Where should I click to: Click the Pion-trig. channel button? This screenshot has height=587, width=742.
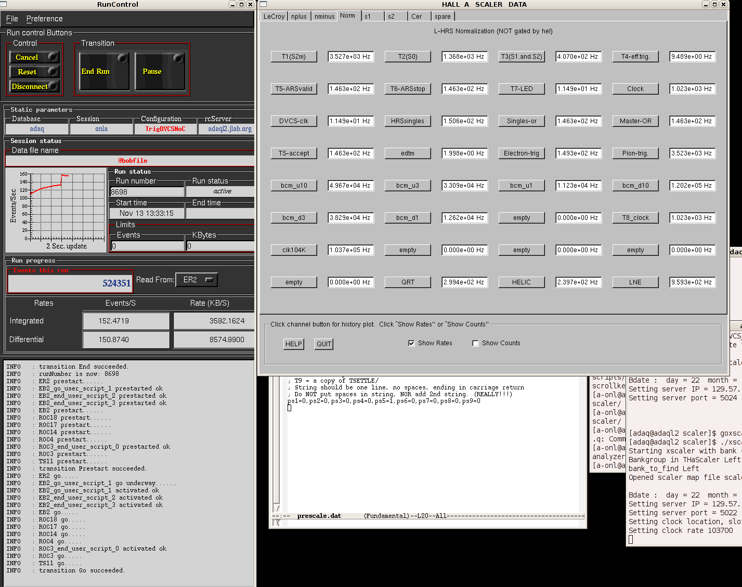click(635, 153)
